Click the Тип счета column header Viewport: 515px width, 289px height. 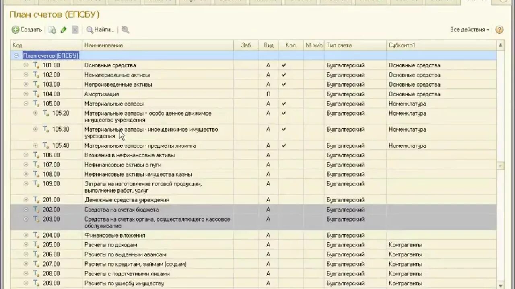point(355,45)
